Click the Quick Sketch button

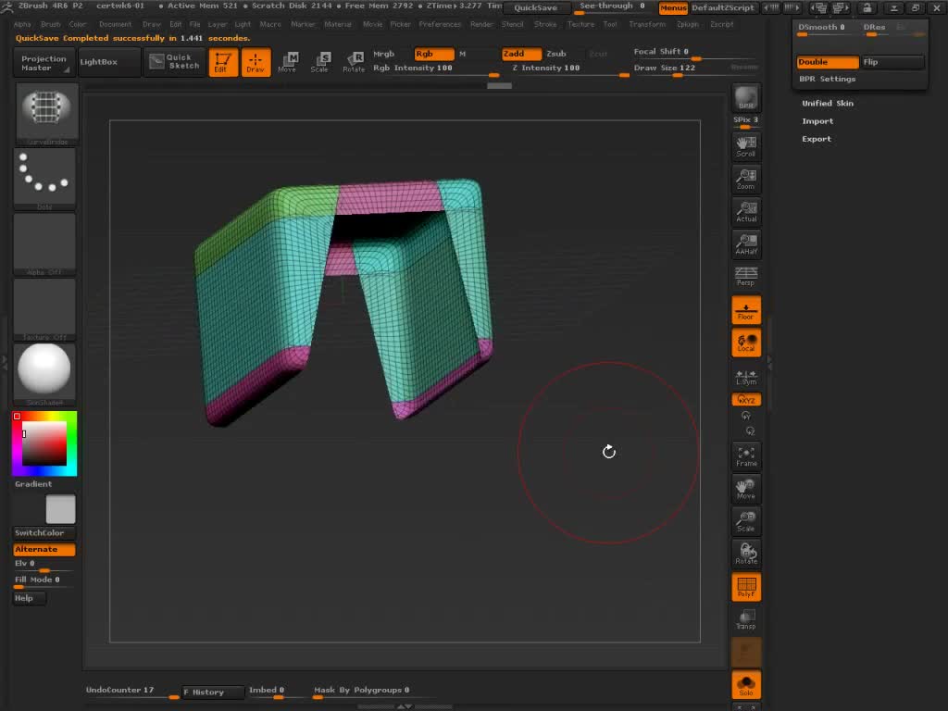click(x=175, y=62)
